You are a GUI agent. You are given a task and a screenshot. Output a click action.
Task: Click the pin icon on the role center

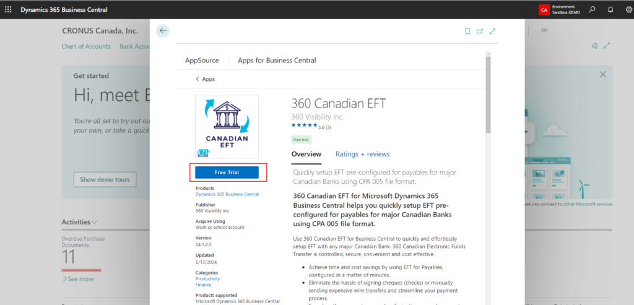pos(594,46)
